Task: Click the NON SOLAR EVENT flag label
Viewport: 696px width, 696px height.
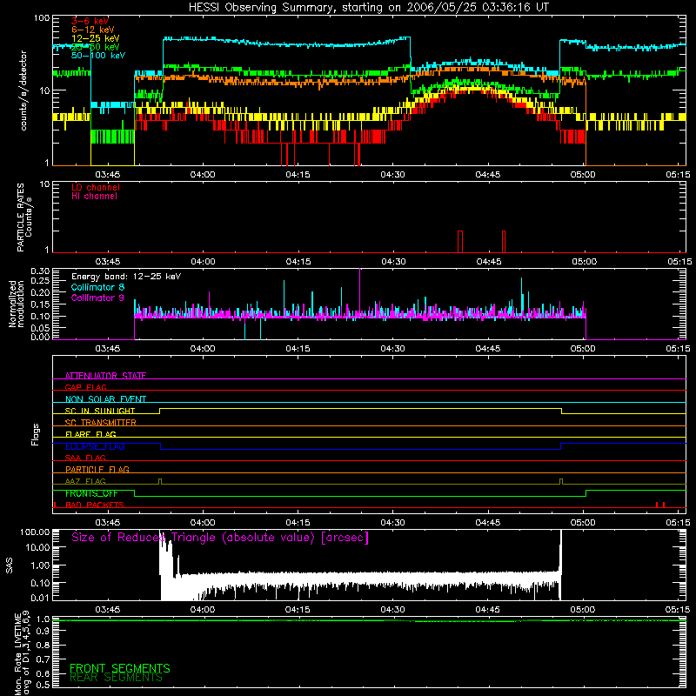Action: click(x=105, y=399)
